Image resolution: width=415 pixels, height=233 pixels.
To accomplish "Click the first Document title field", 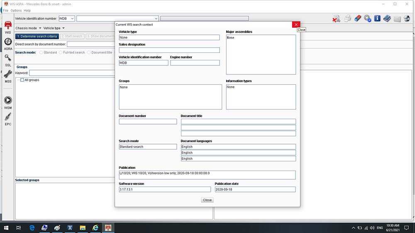I will point(238,122).
